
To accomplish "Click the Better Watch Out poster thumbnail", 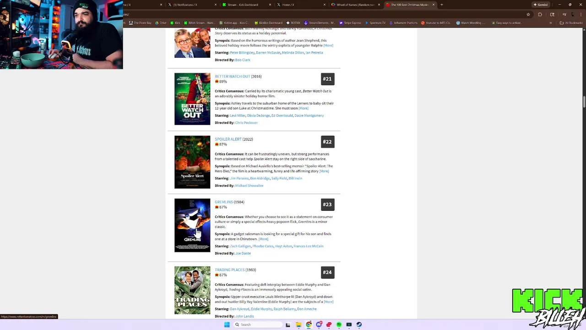I will coord(192,99).
